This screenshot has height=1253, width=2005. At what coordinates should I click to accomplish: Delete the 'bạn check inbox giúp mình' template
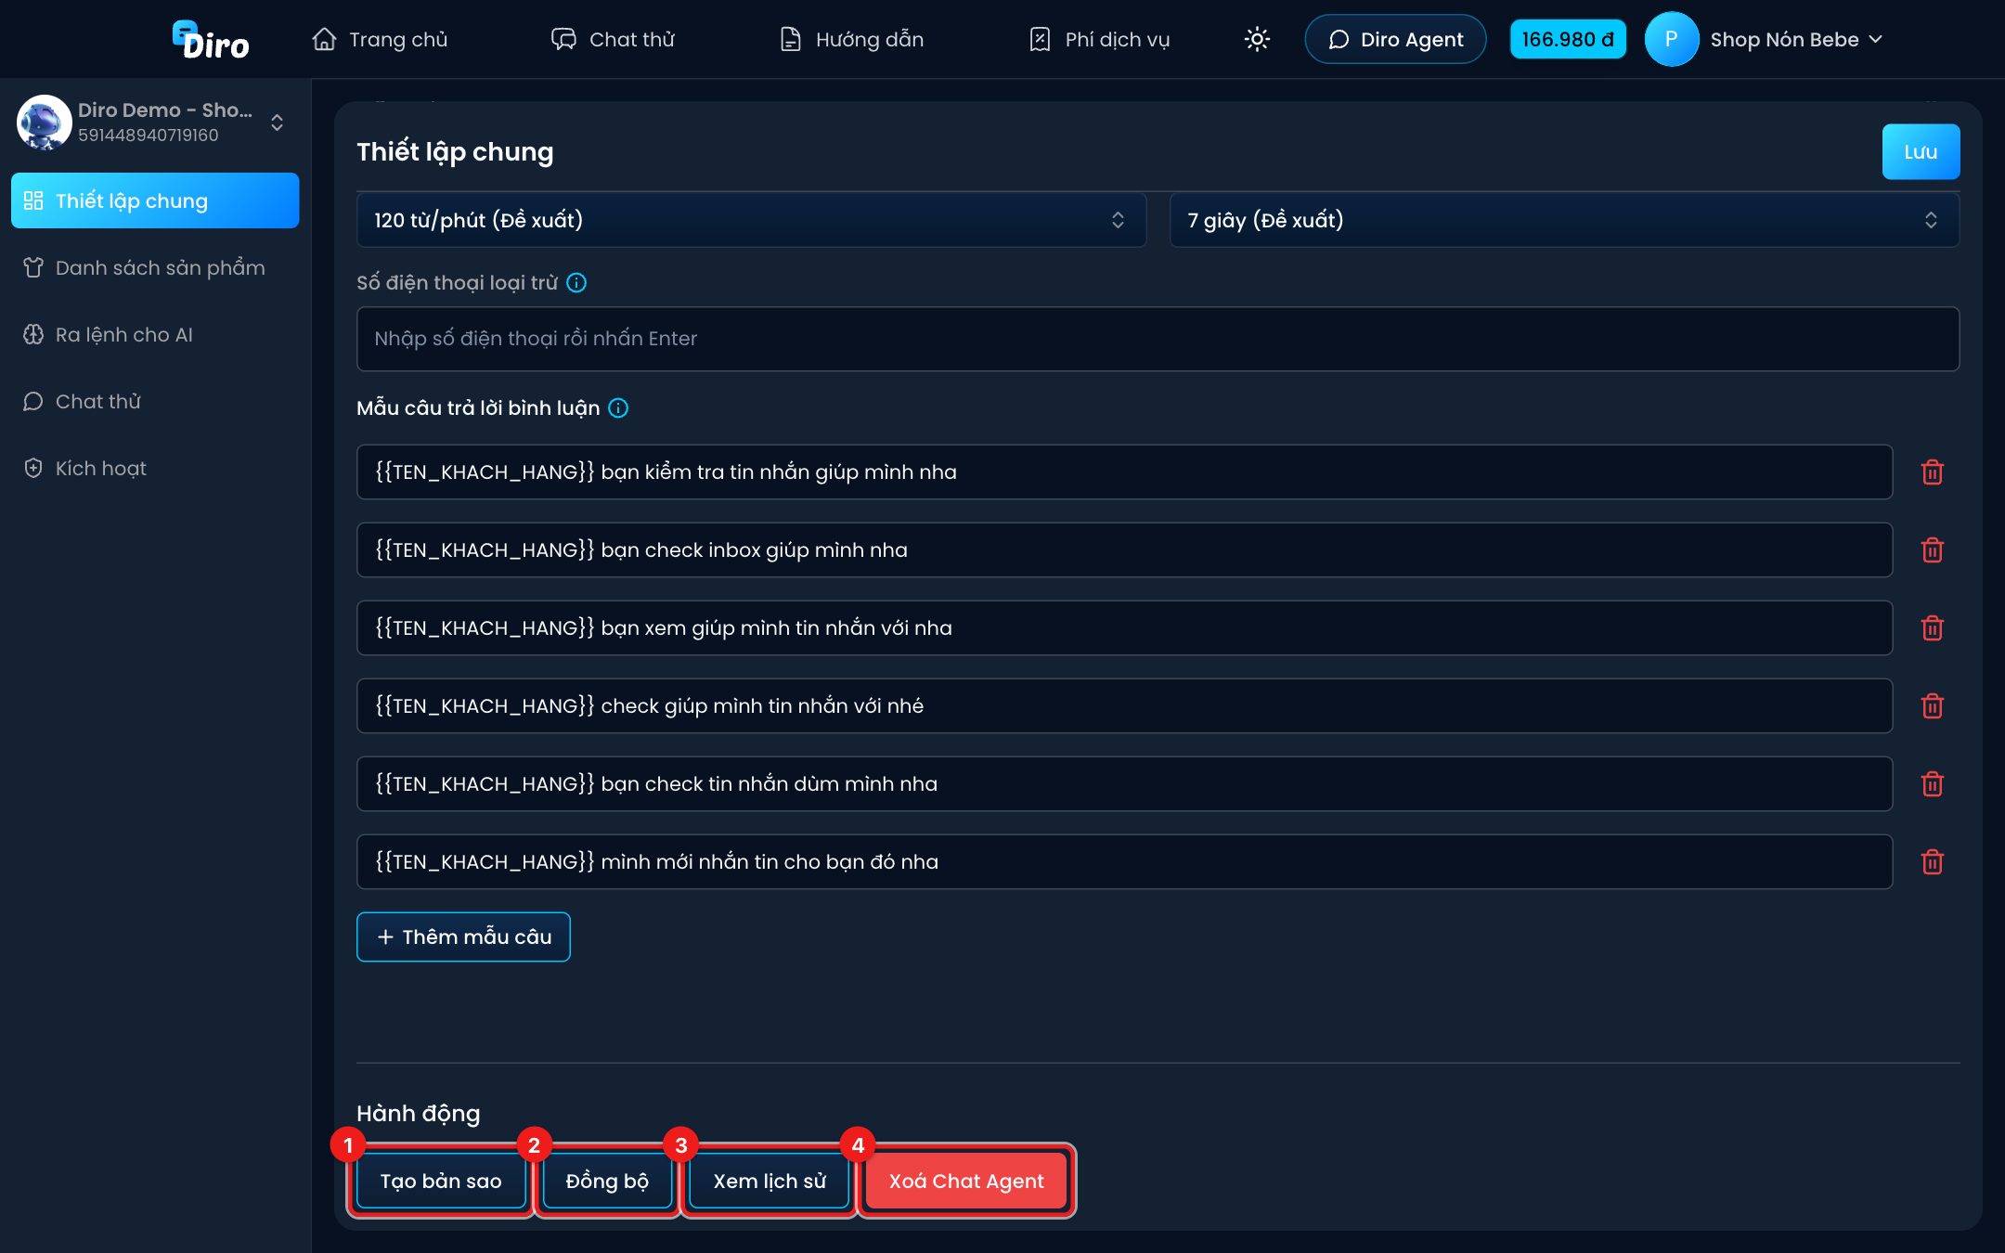point(1933,550)
